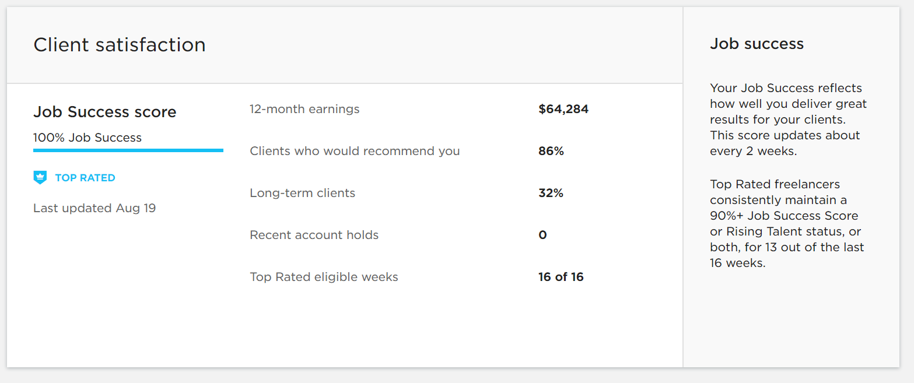Click the Last updated Aug 19 text
Screen dimensions: 914x383
[x=94, y=208]
